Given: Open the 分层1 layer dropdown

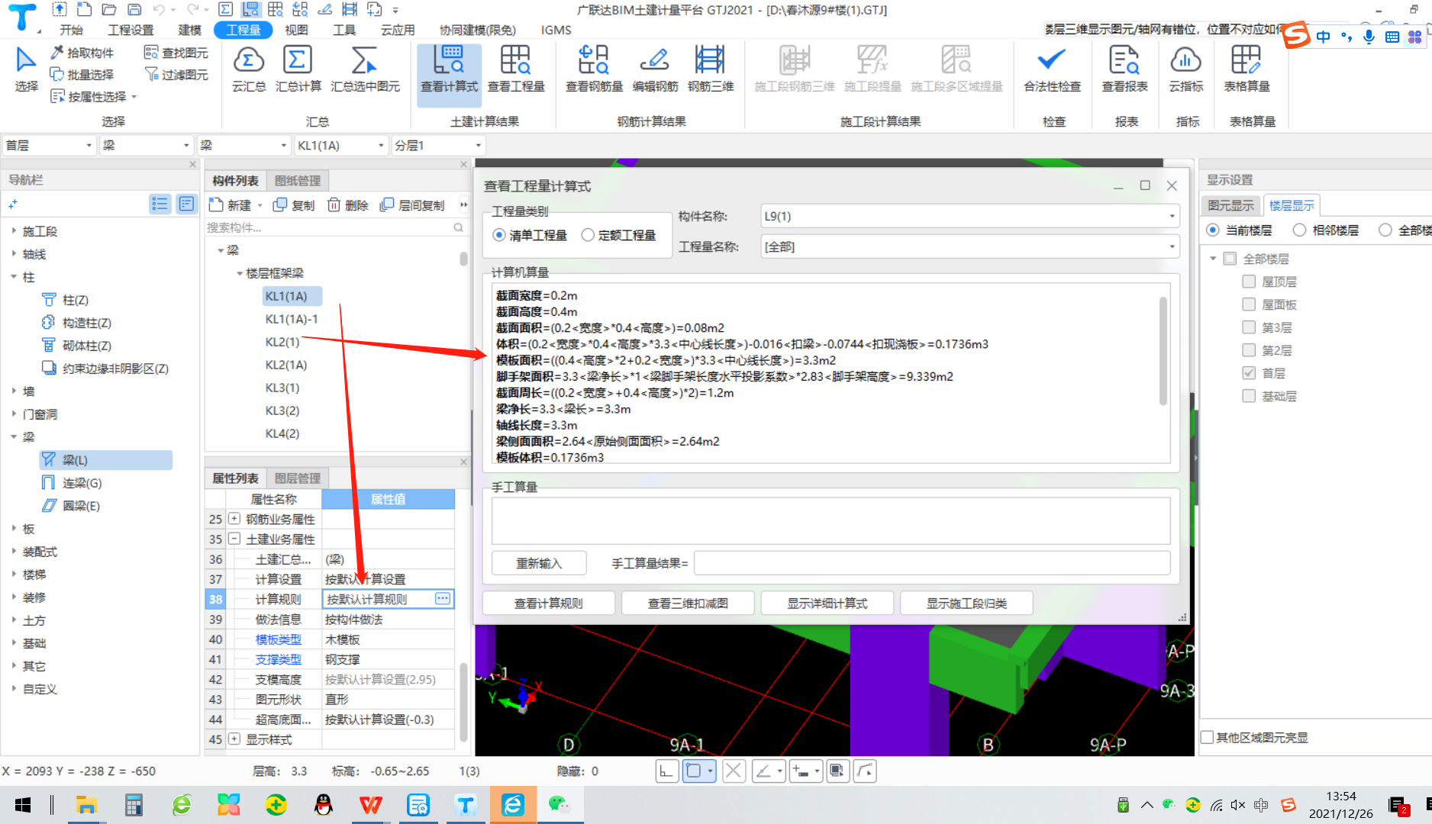Looking at the screenshot, I should click(x=437, y=145).
